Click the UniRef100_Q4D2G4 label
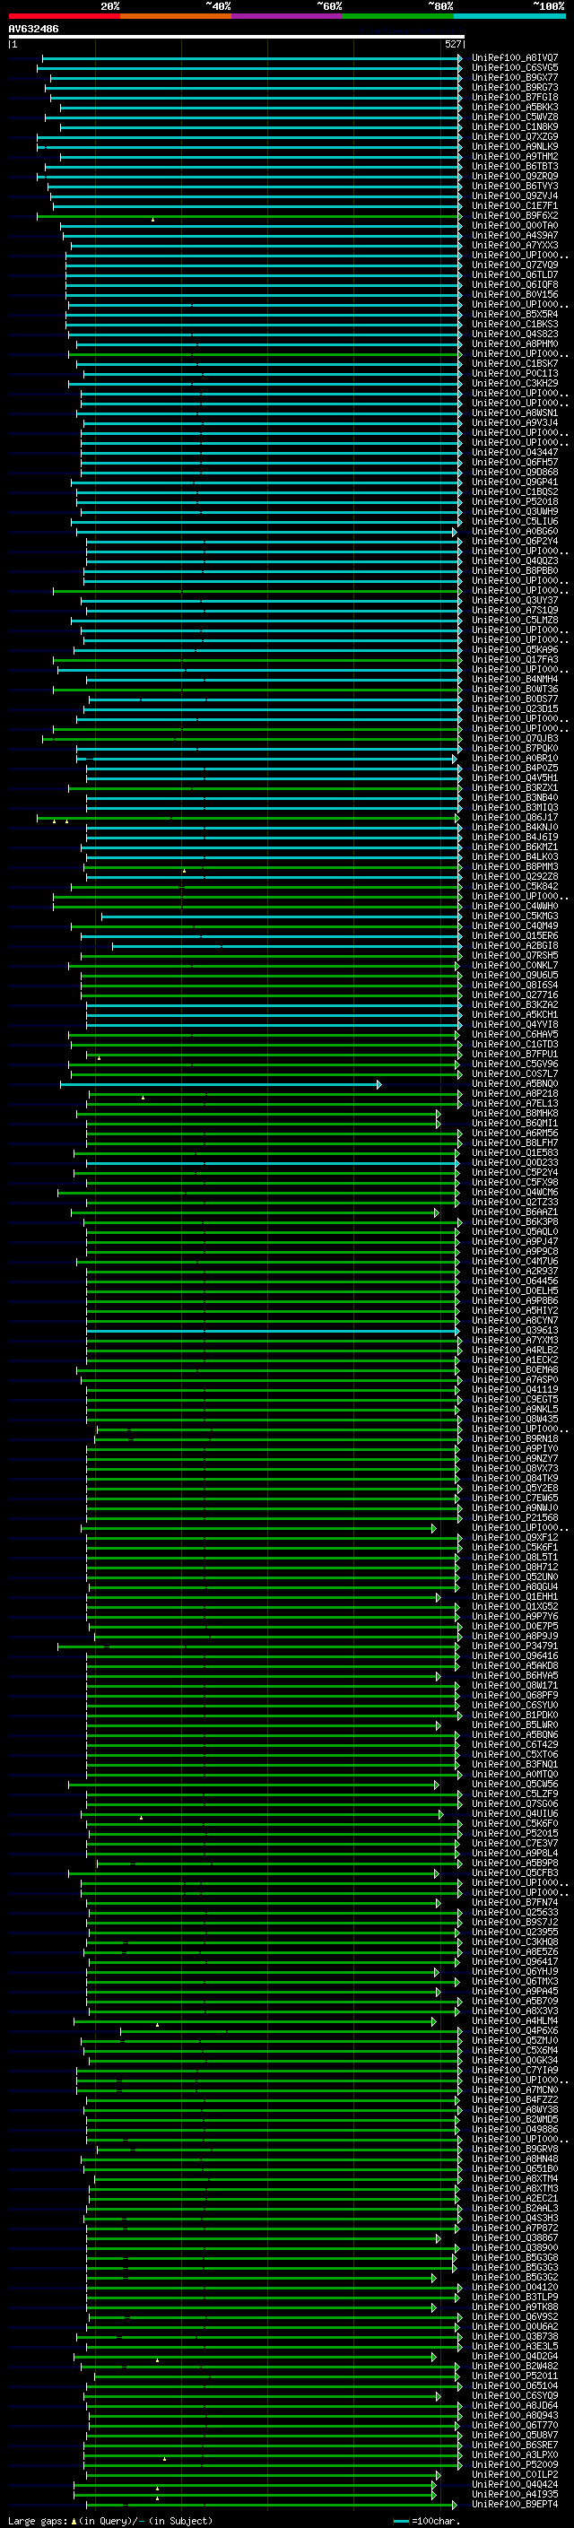 (514, 2358)
